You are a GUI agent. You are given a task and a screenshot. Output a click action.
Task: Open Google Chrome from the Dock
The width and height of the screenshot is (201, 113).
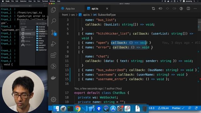click(78, 109)
